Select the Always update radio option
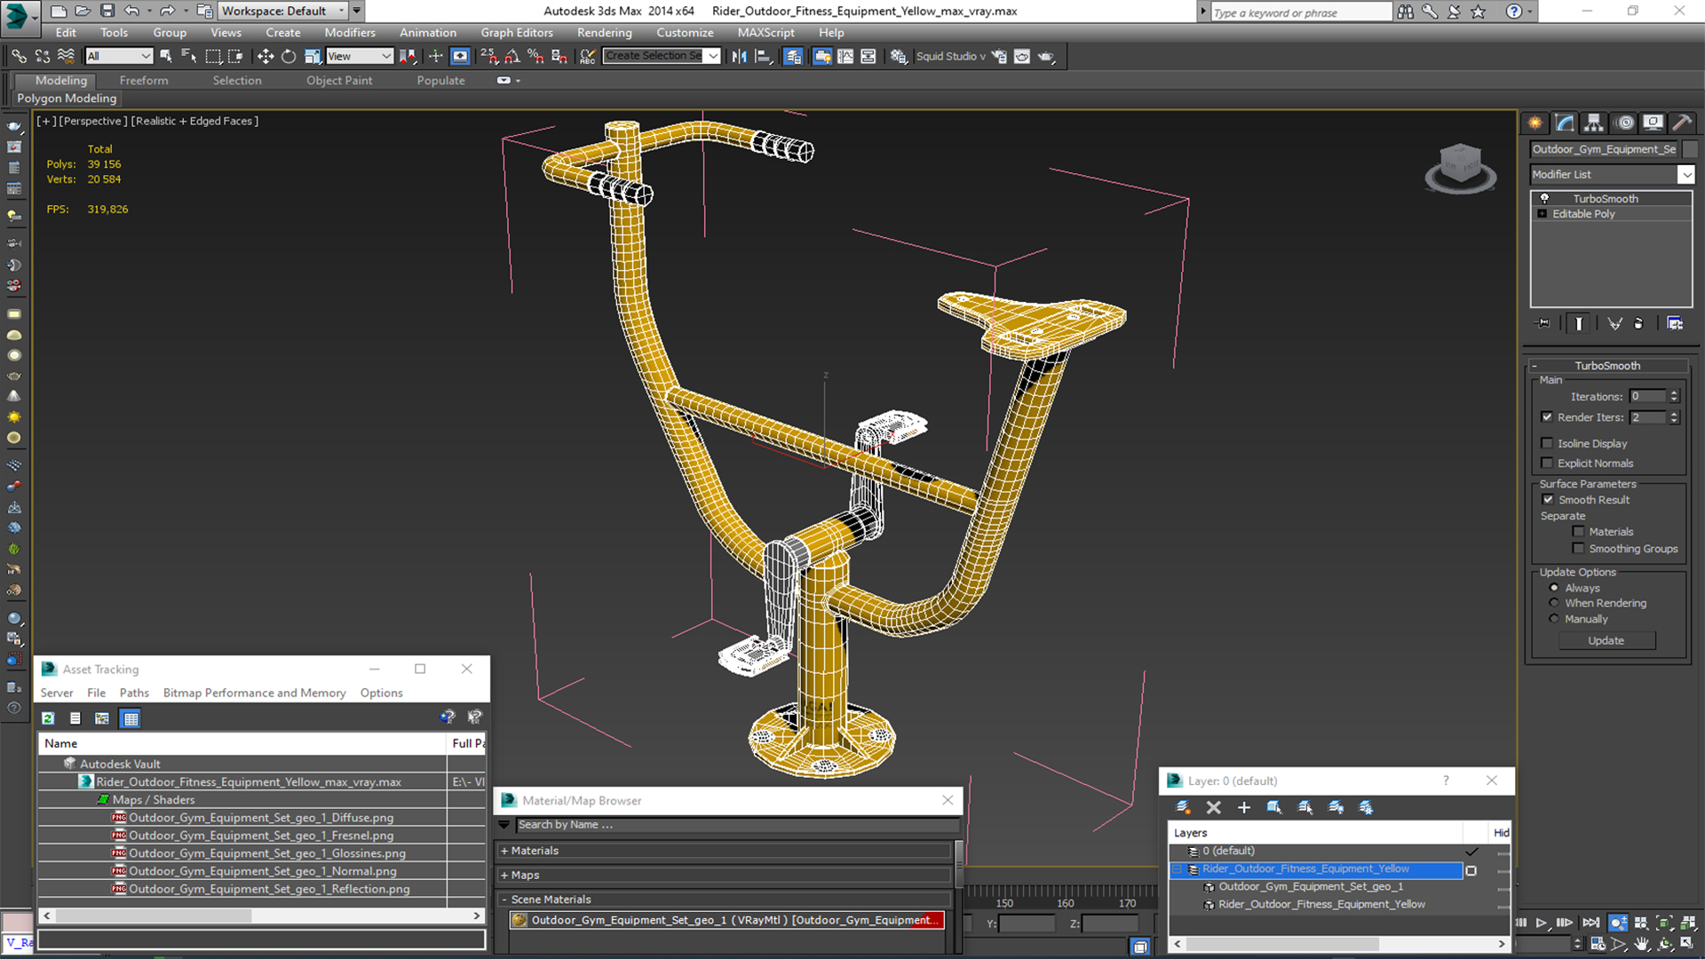Viewport: 1705px width, 959px height. [x=1554, y=588]
